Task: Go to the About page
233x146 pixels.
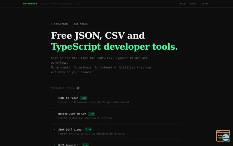Action: point(193,4)
